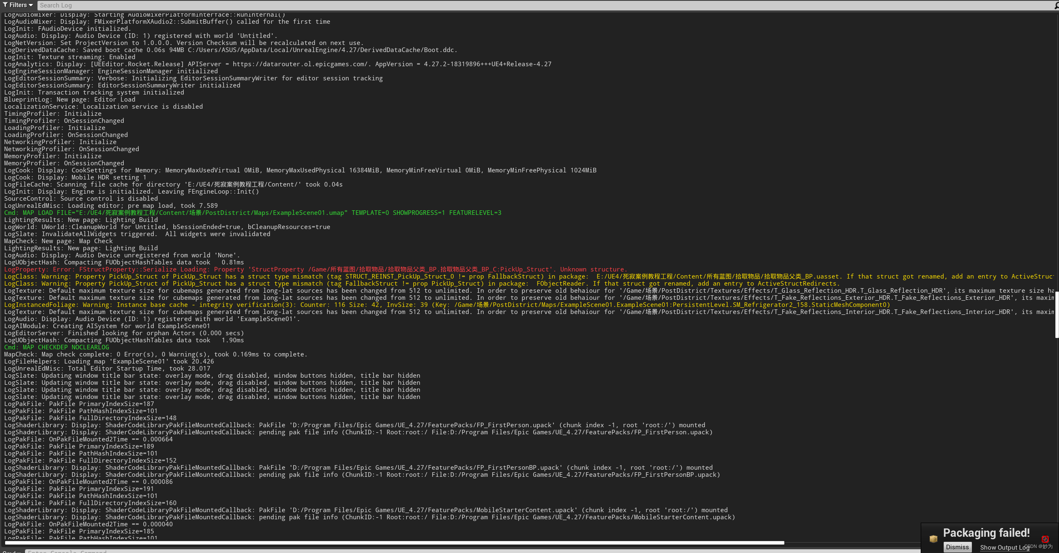Select 'LogFileHelpers: Loading map ExampleScene01' line

pyautogui.click(x=109, y=361)
